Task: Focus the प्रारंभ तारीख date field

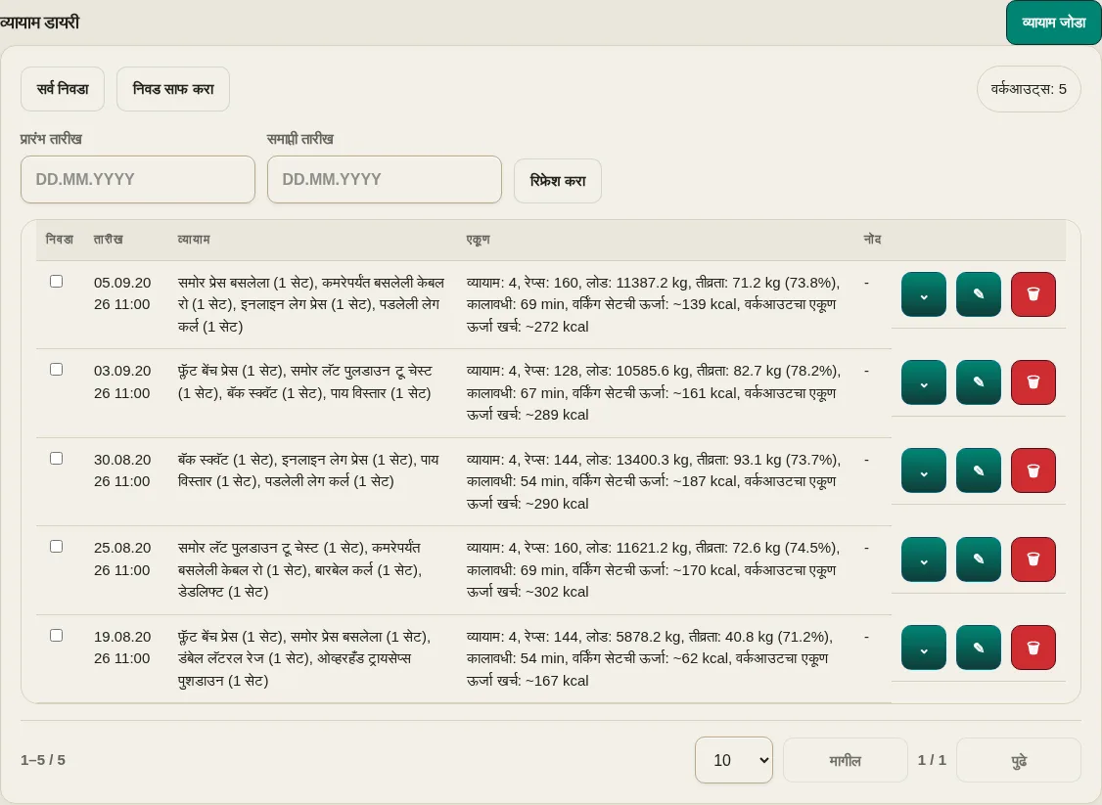Action: (x=138, y=180)
